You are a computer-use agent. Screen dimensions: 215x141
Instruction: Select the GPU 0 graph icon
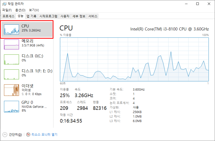12,106
